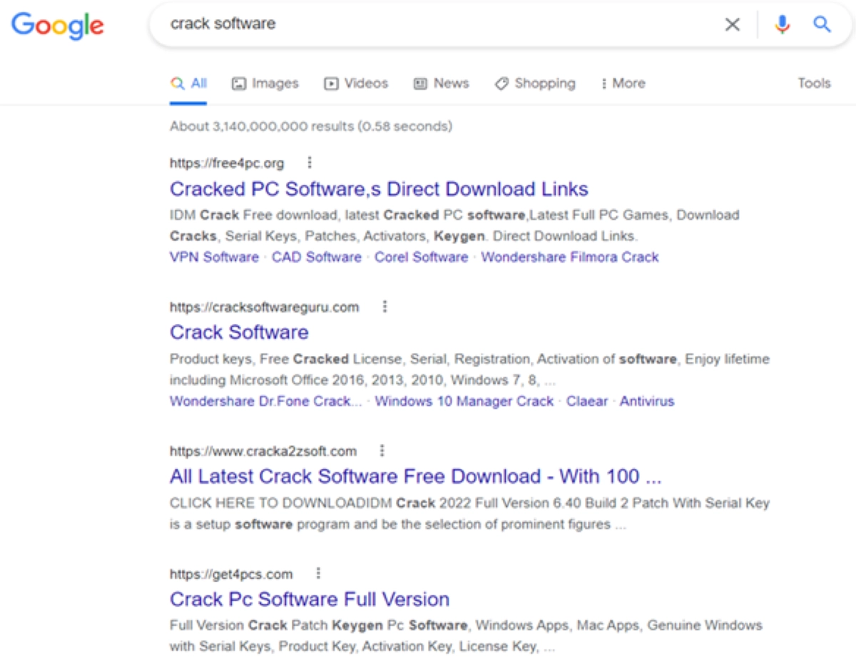Select the Shopping tab
856x665 pixels.
coord(535,83)
